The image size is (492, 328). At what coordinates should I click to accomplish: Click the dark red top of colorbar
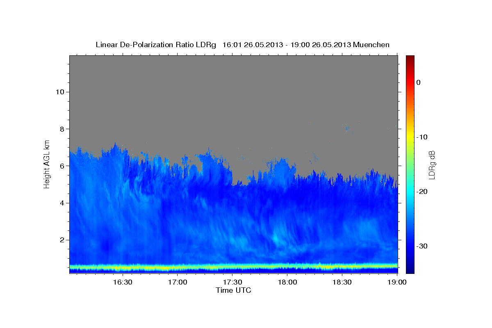click(x=410, y=59)
